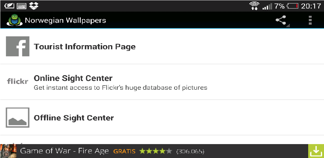Tap the four-star rating in ad

[x=156, y=151]
